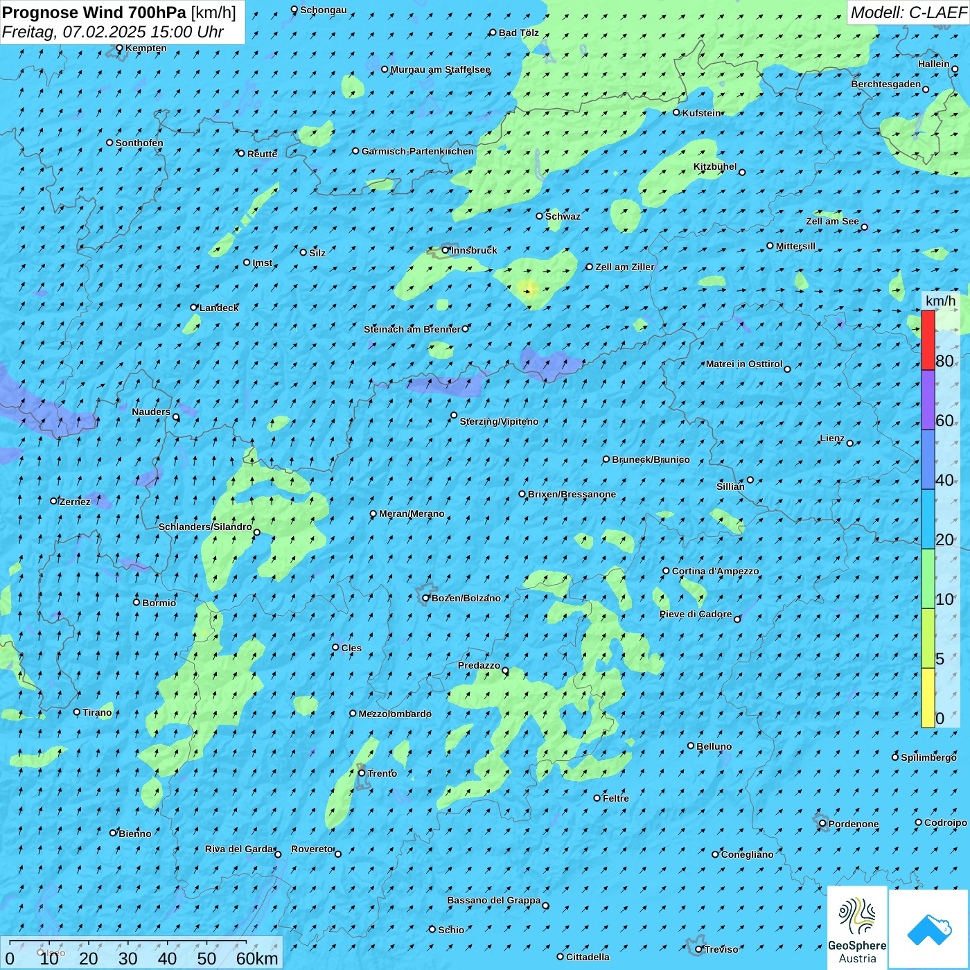
Task: Select the red segment of the km/h legend
Action: (928, 340)
